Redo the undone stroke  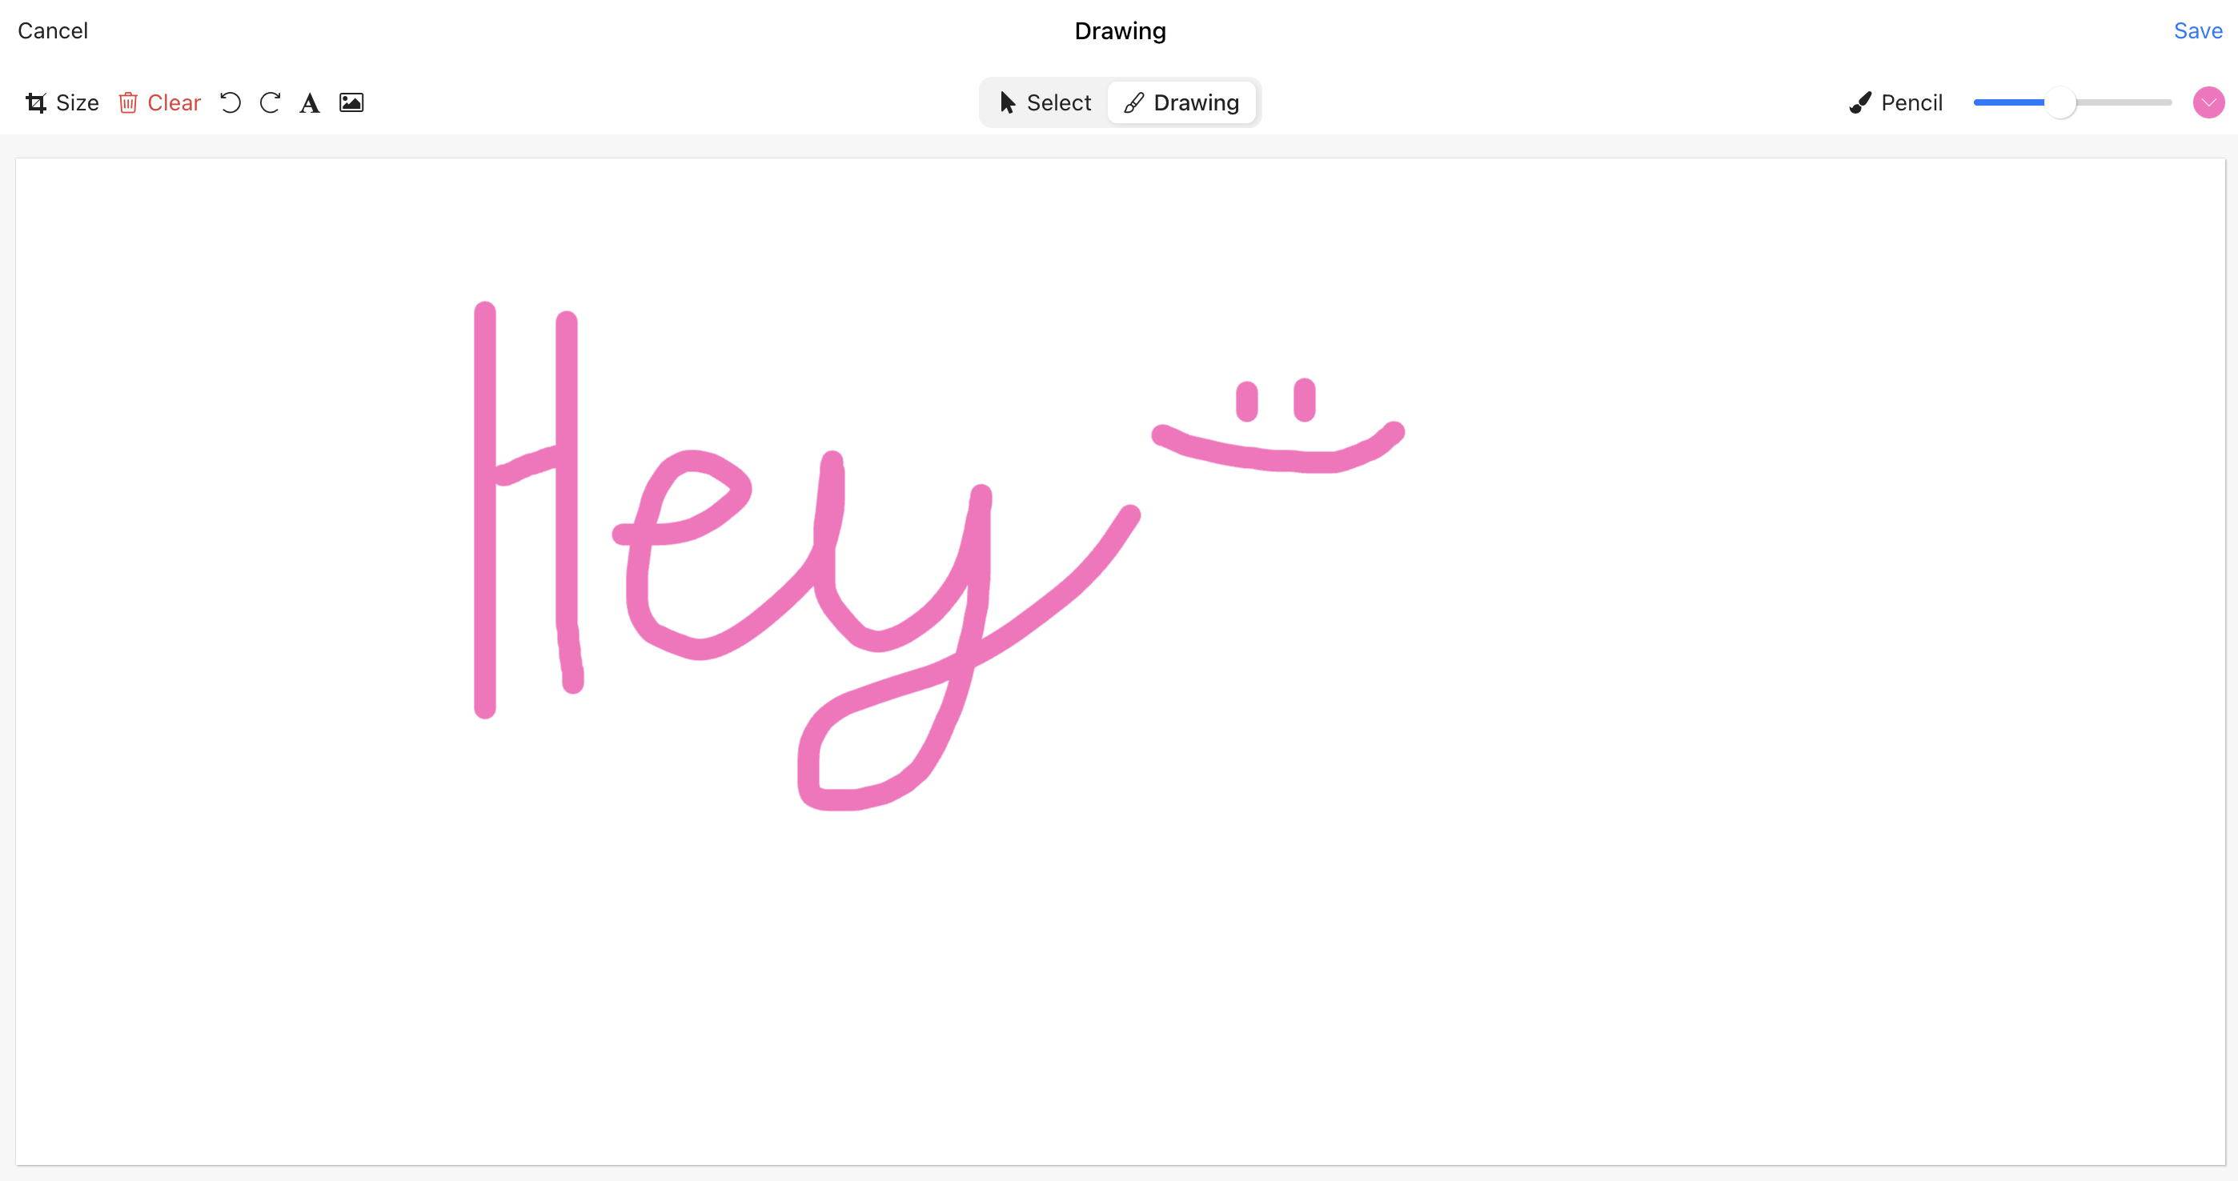(271, 102)
